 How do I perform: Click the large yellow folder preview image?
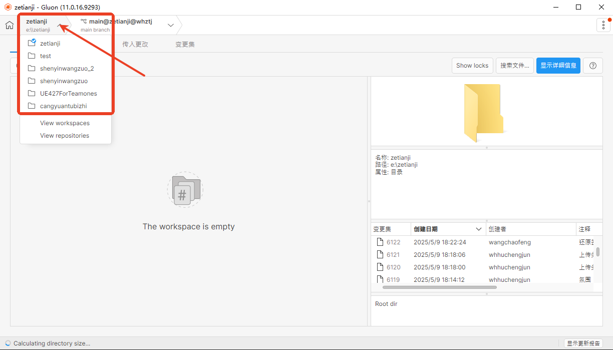(483, 113)
